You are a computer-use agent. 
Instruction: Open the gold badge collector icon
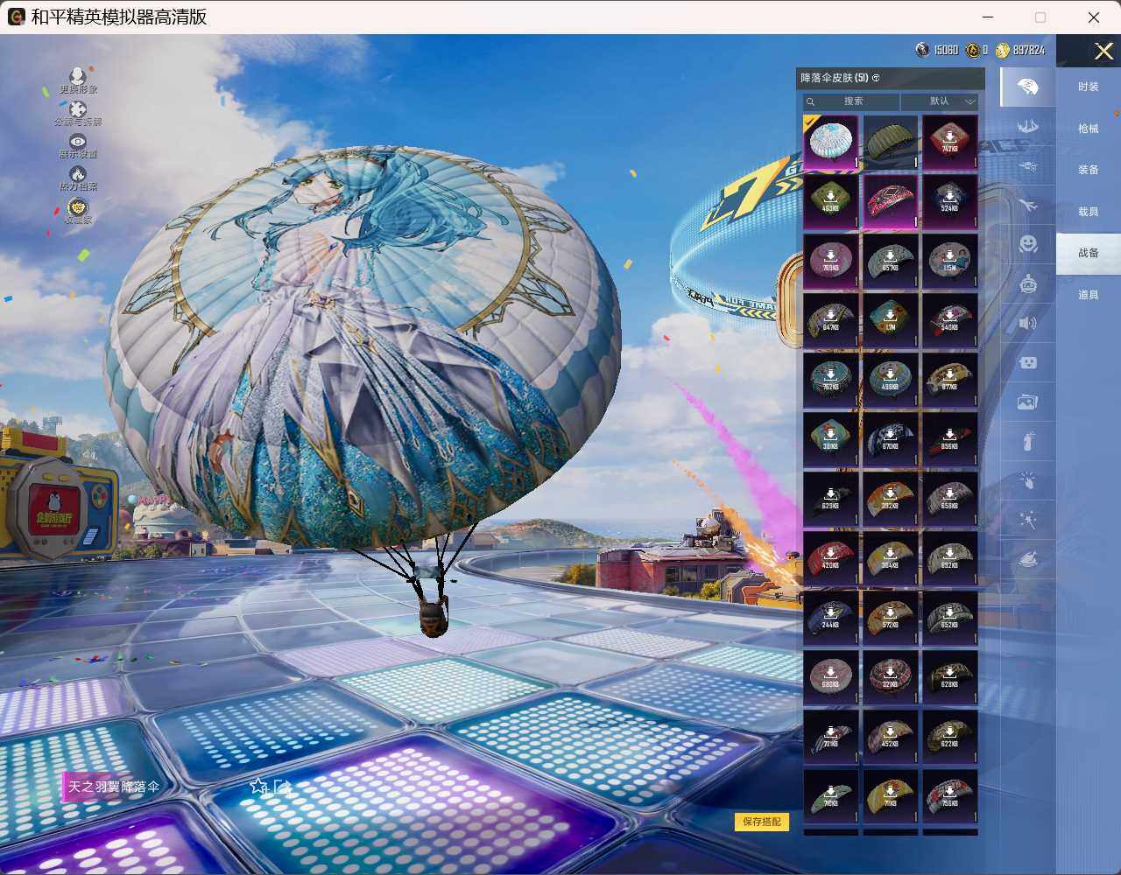click(78, 207)
